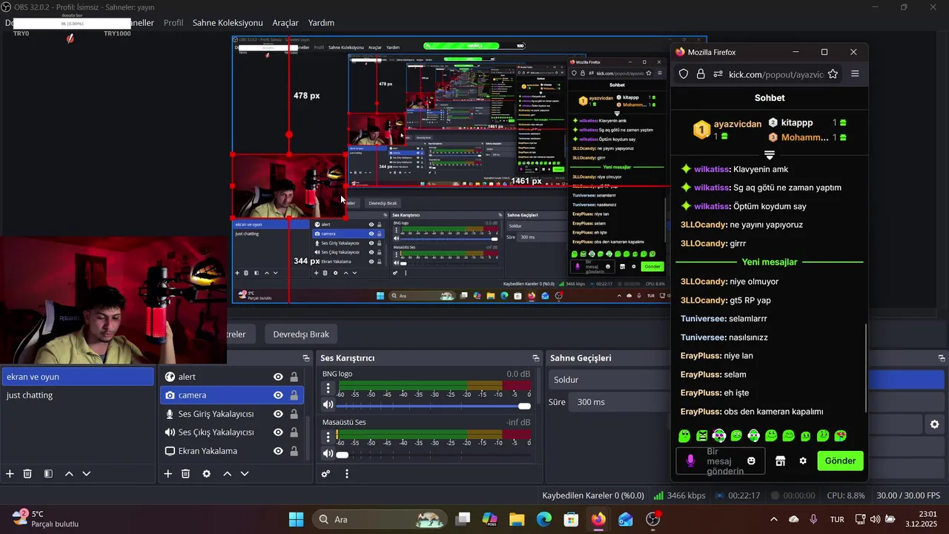This screenshot has width=949, height=534.
Task: Hide the alert source with eye icon
Action: tap(278, 377)
